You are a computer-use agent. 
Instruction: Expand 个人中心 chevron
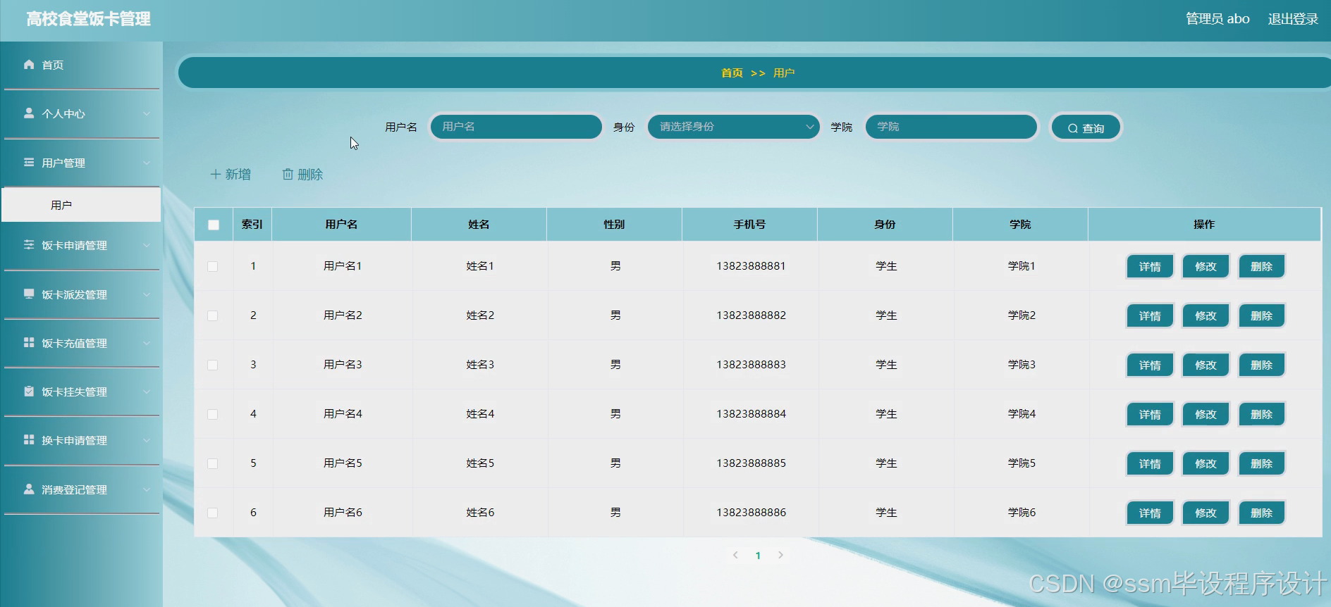tap(147, 114)
